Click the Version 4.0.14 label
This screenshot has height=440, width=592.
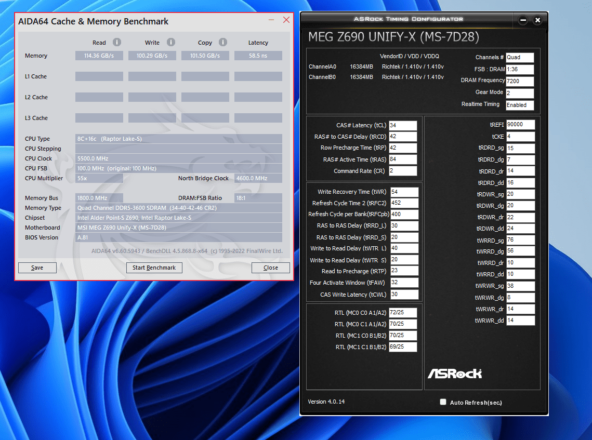tap(326, 402)
